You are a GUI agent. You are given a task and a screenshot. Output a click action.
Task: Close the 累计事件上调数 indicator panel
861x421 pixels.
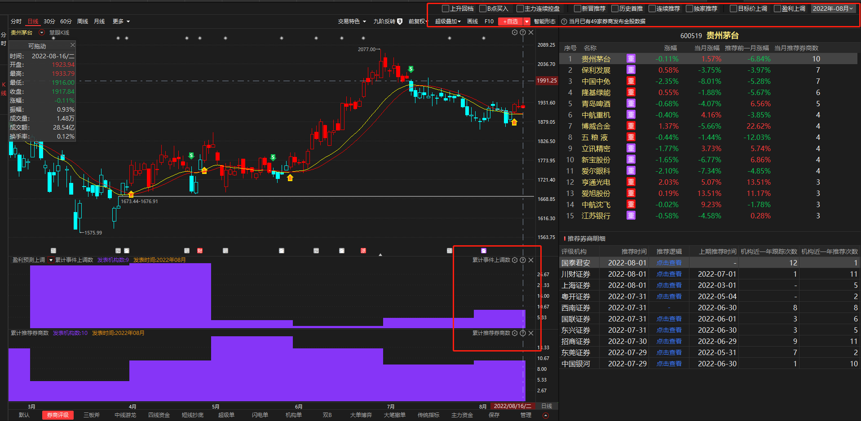coord(531,260)
